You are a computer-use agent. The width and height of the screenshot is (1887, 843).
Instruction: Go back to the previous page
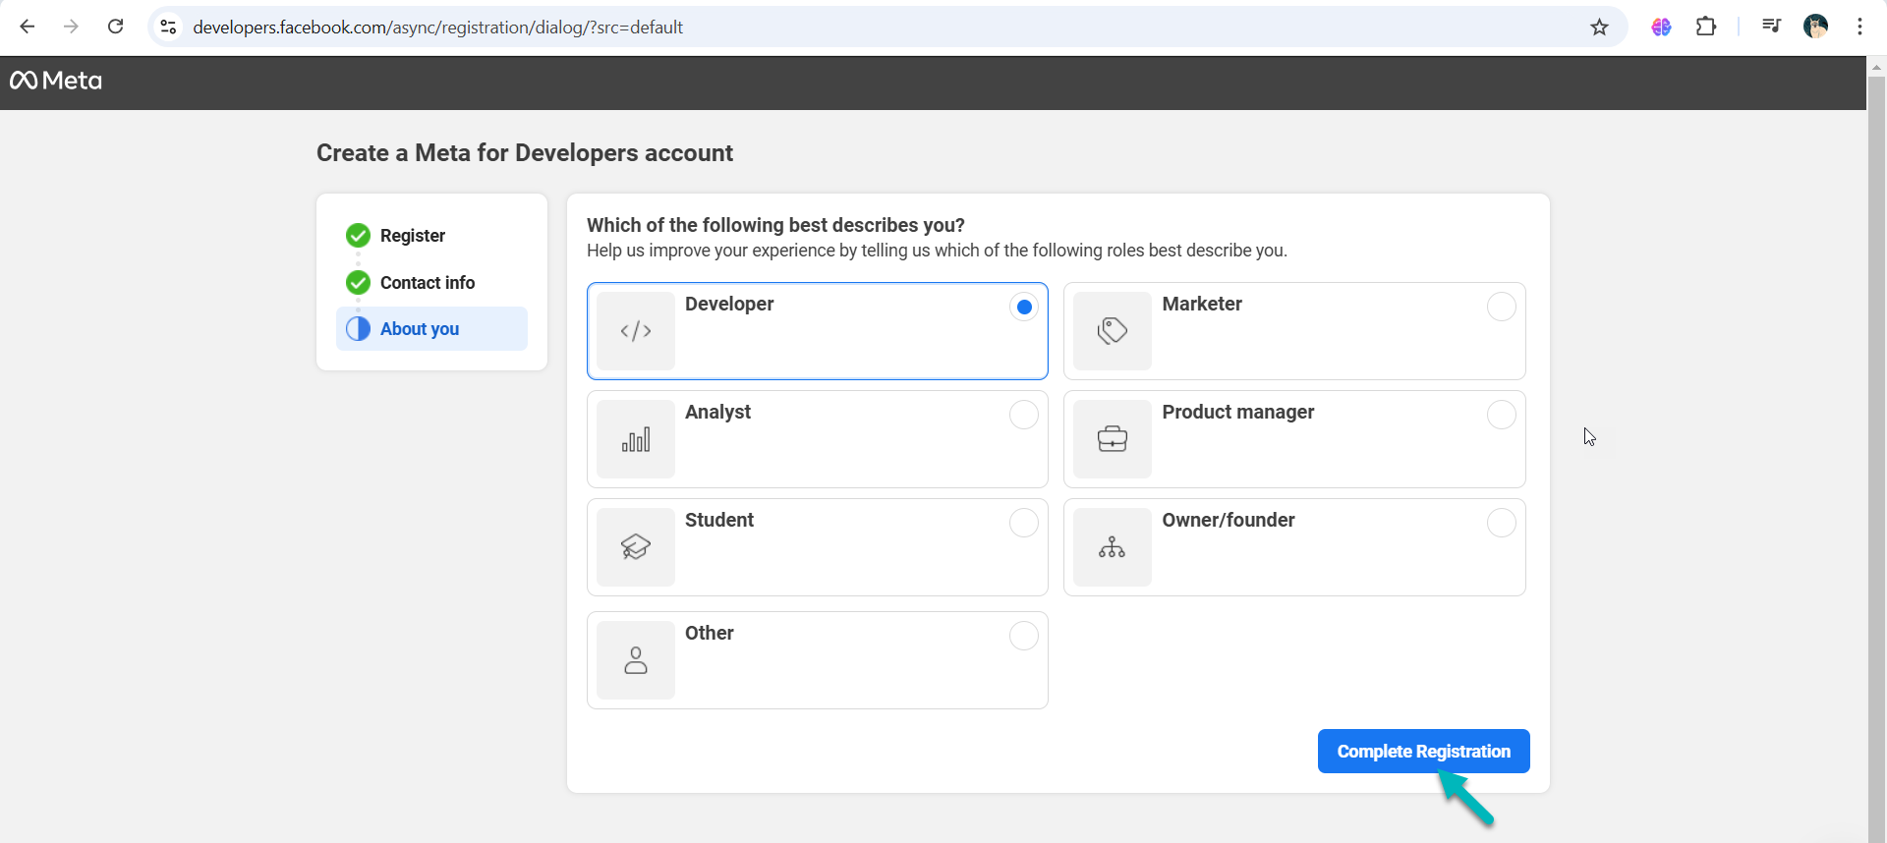28,27
